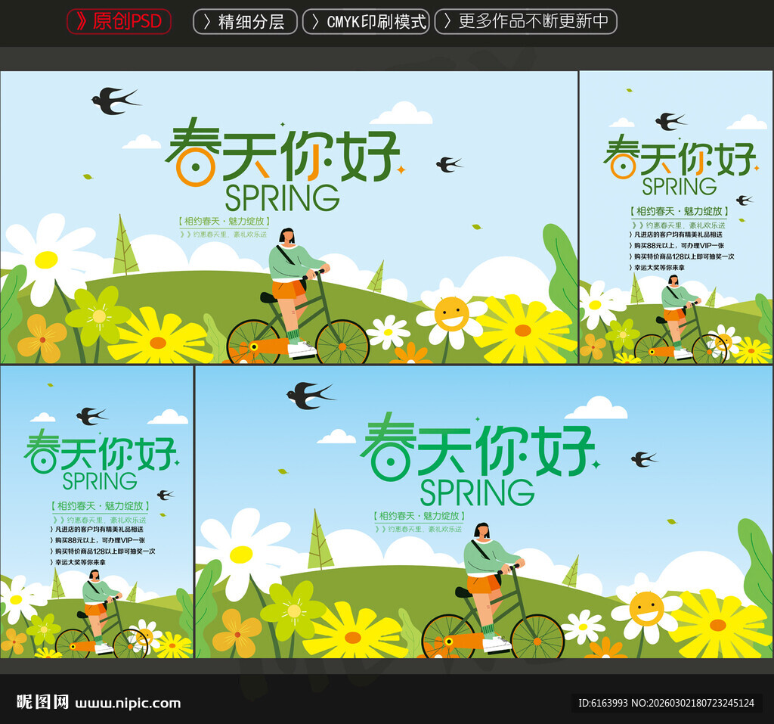Open the 更多作品不断更新中 badge
Viewport: 774px width, 724px height.
click(x=526, y=21)
